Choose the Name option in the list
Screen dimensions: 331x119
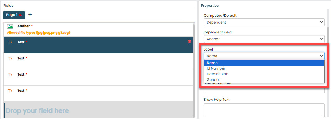click(264, 63)
